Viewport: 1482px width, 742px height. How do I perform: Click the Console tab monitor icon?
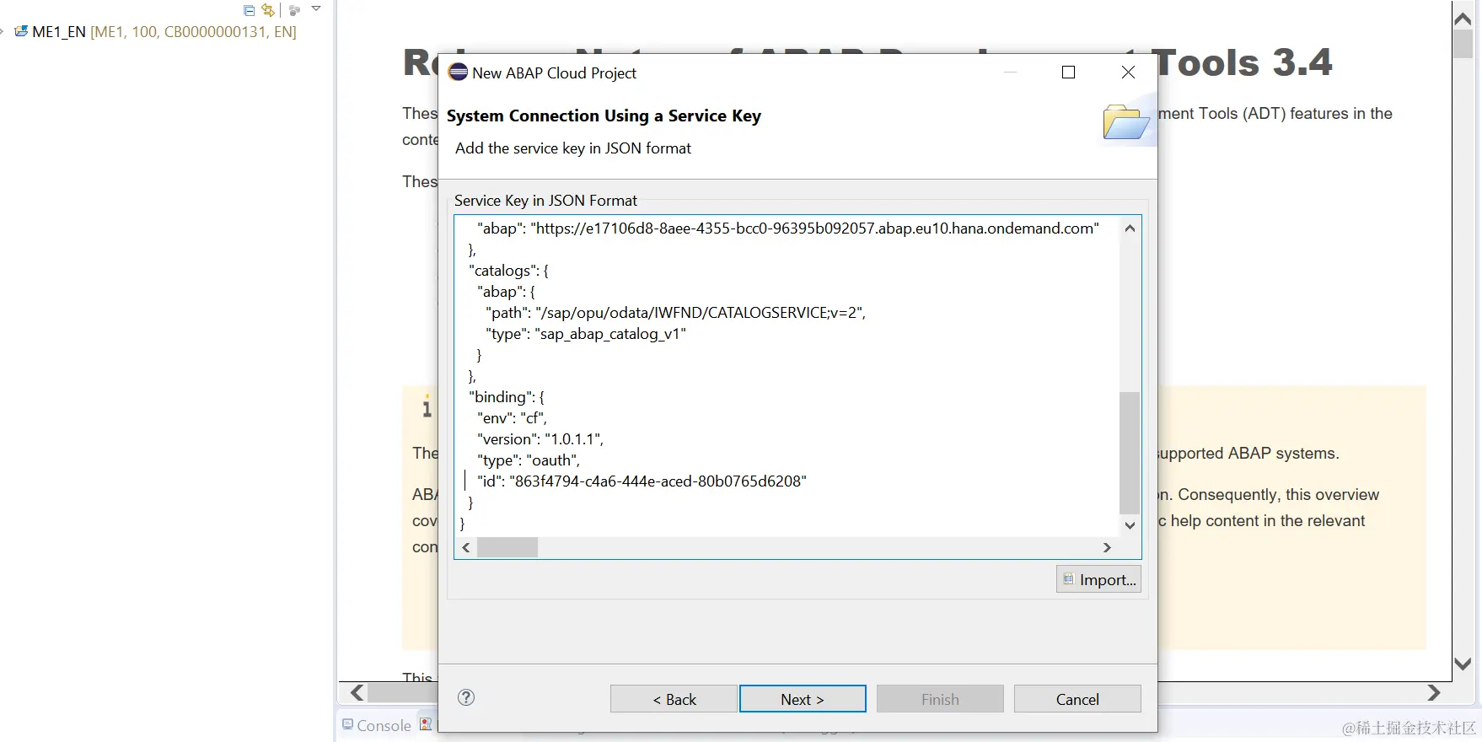347,724
